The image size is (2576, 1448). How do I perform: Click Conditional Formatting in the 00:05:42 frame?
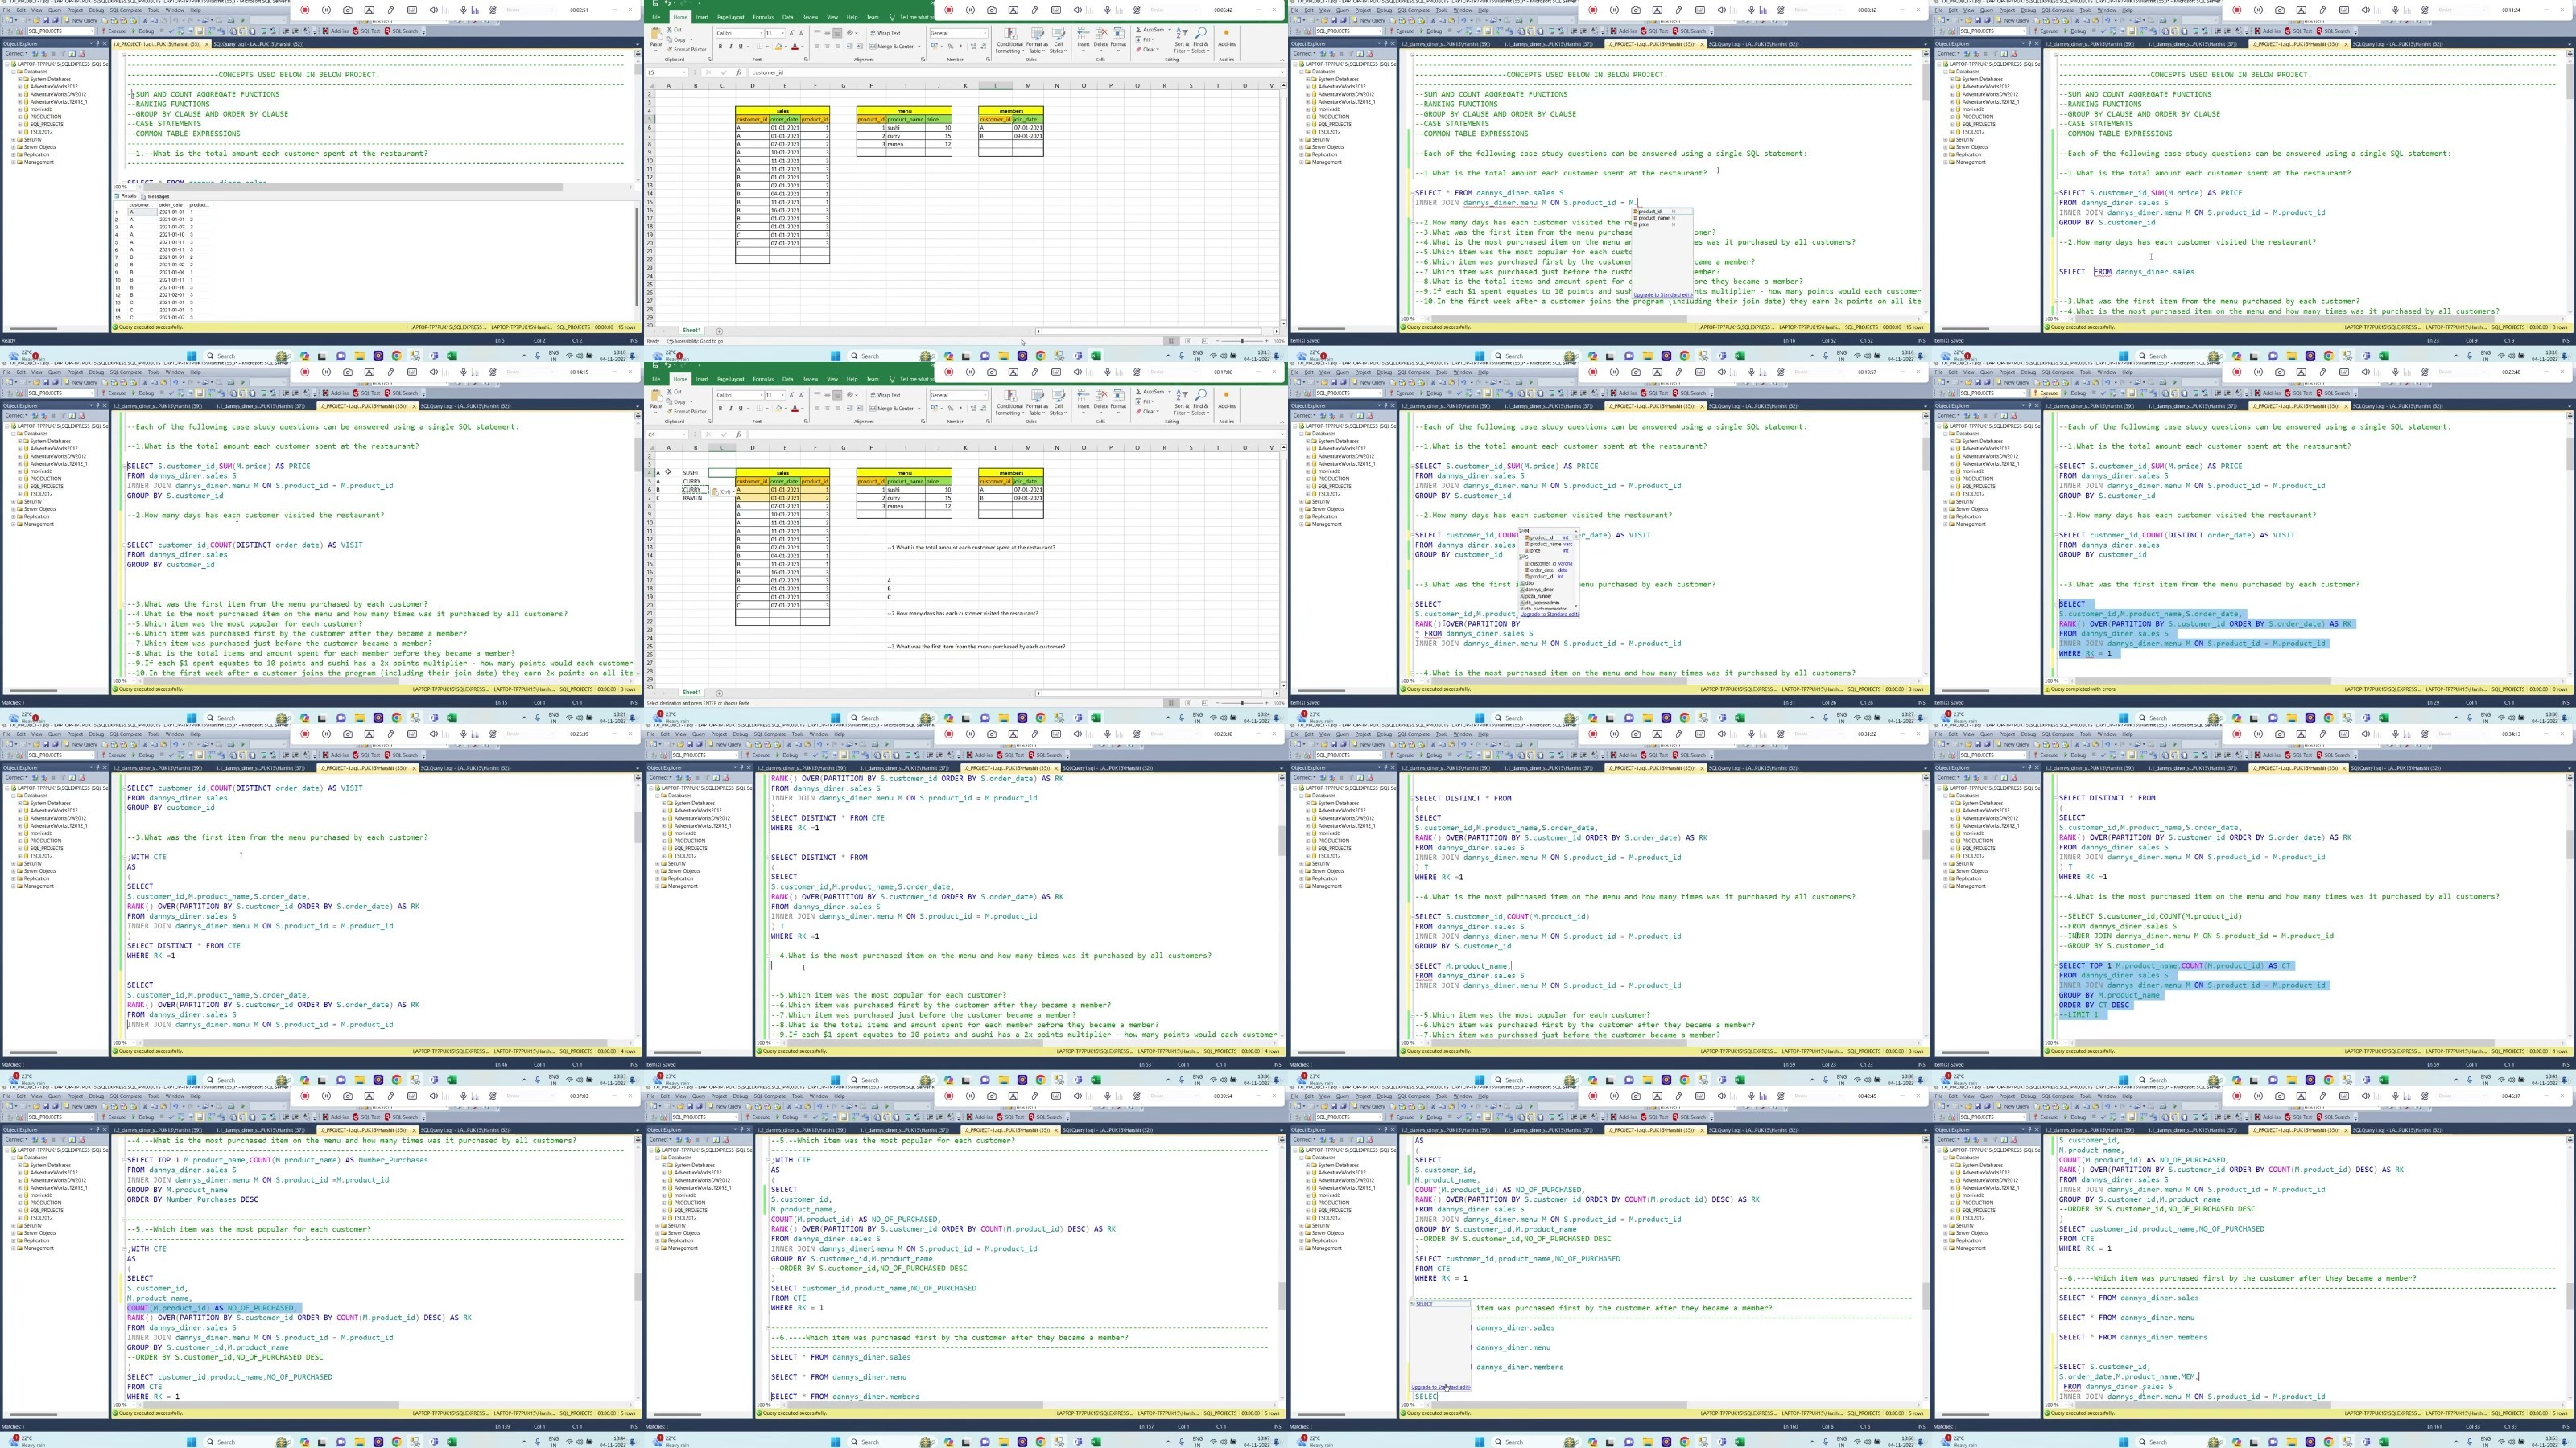[1010, 42]
